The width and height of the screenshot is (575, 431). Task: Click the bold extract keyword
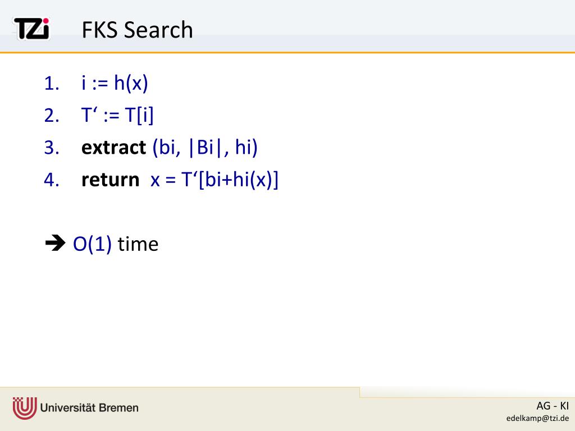point(113,148)
